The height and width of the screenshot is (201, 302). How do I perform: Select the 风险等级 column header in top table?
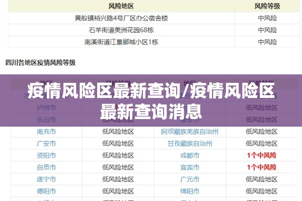point(267,6)
